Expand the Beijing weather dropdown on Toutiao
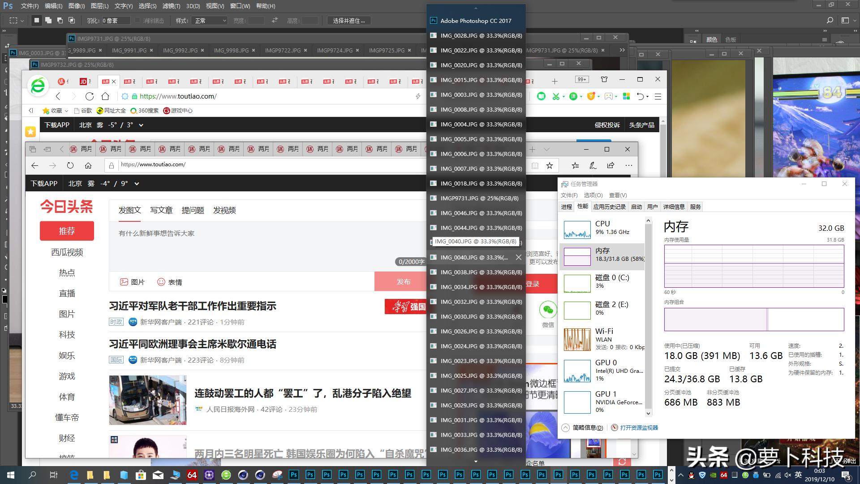Image resolution: width=860 pixels, height=484 pixels. point(137,184)
